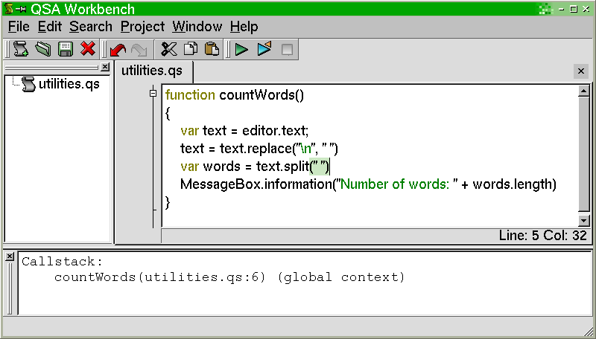The image size is (596, 339).
Task: Click the title bar pin icon
Action: 22,9
